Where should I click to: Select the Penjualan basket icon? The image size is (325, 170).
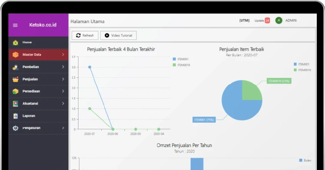pyautogui.click(x=15, y=79)
